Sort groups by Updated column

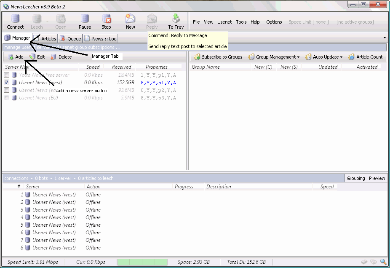tap(322, 67)
